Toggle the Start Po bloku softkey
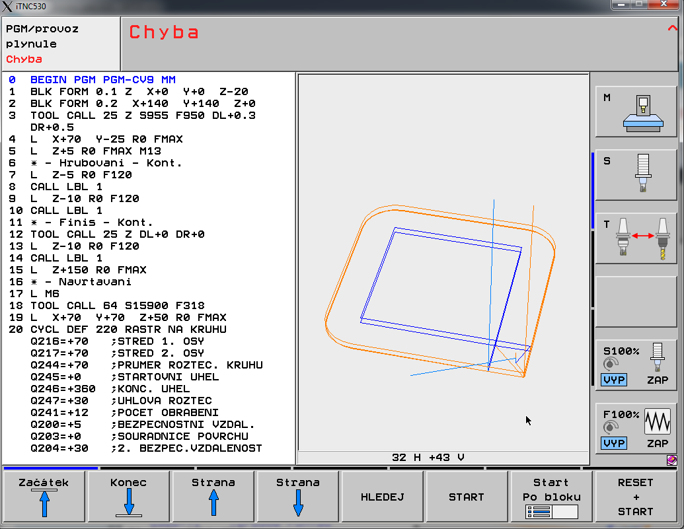The width and height of the screenshot is (684, 529). tap(551, 497)
